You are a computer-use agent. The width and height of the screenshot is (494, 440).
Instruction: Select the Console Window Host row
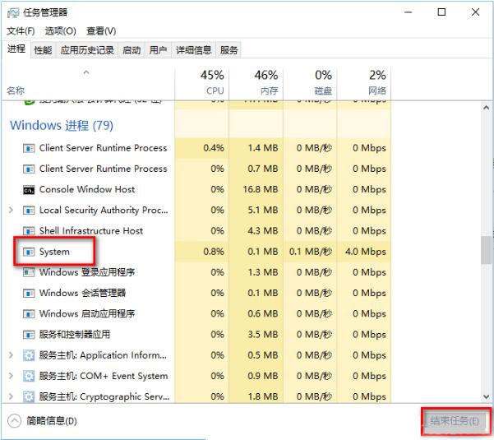pos(197,190)
